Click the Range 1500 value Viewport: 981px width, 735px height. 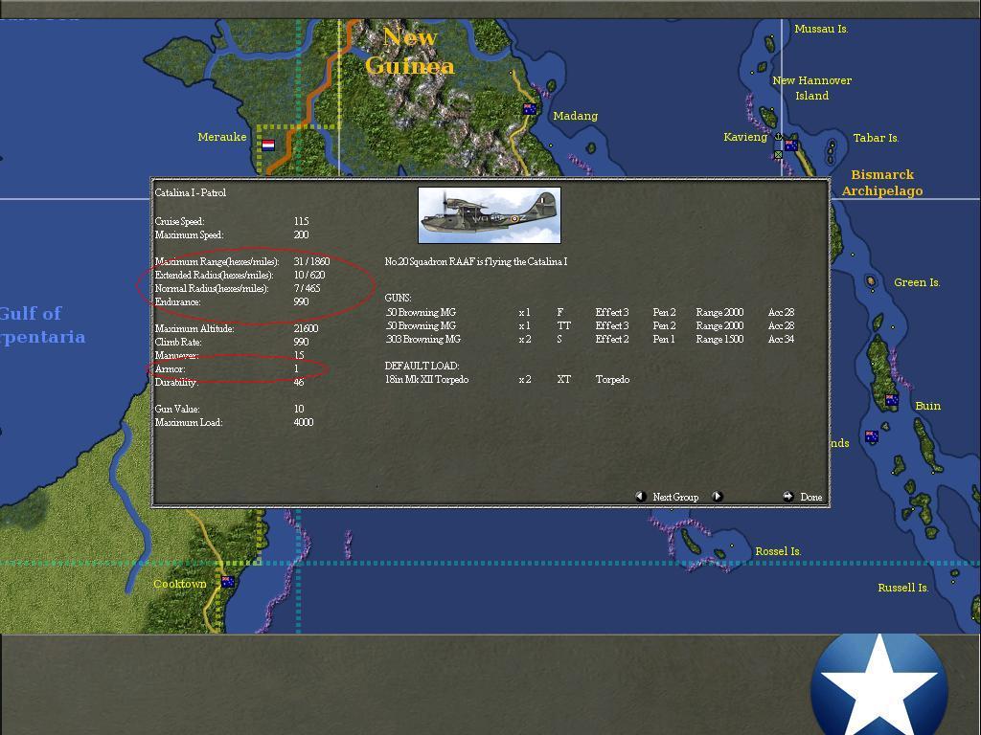pos(719,340)
